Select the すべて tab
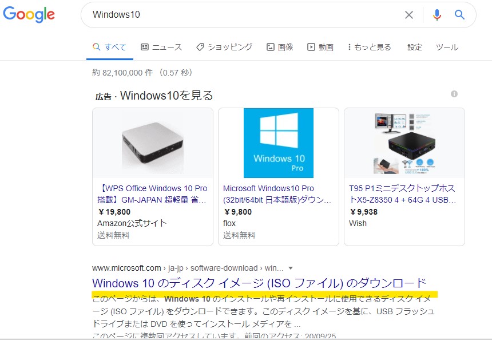Screen dimensions: 492x340 point(109,47)
